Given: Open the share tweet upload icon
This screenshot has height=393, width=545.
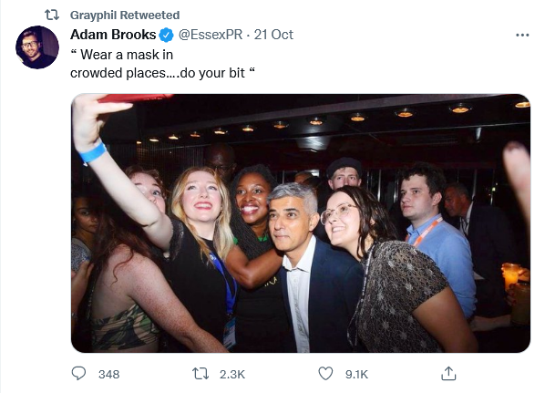Looking at the screenshot, I should (448, 374).
